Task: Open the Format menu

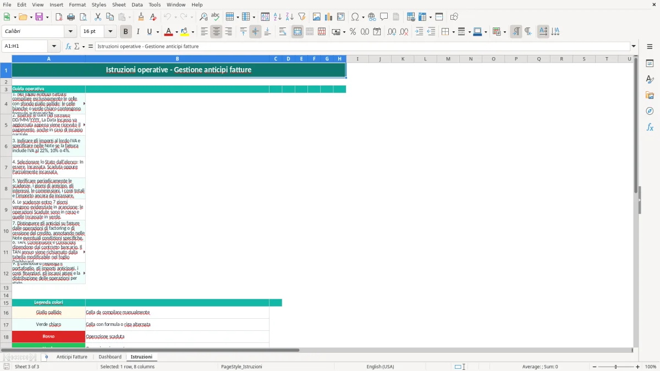Action: [x=77, y=4]
